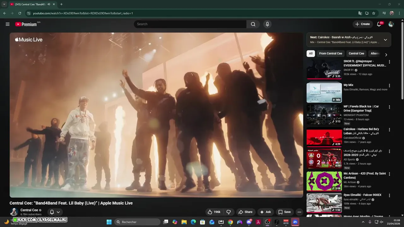Save video to playlist
The image size is (404, 227).
[x=284, y=212]
